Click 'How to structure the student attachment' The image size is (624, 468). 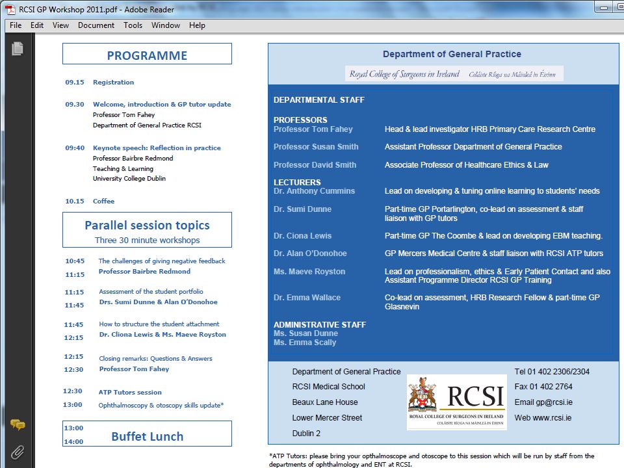tap(159, 324)
